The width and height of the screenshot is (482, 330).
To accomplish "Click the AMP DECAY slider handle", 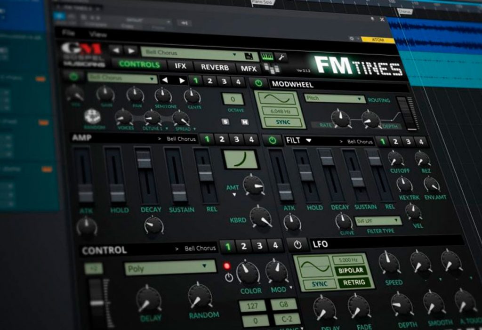I will click(x=144, y=159).
